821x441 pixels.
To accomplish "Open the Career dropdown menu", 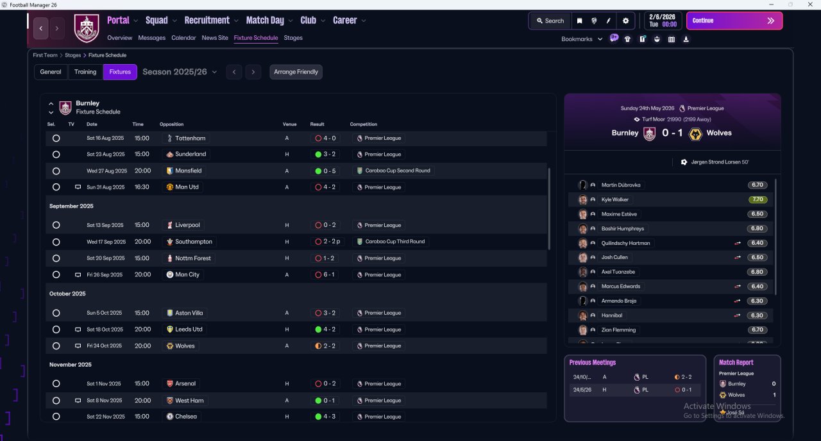I will pos(350,21).
